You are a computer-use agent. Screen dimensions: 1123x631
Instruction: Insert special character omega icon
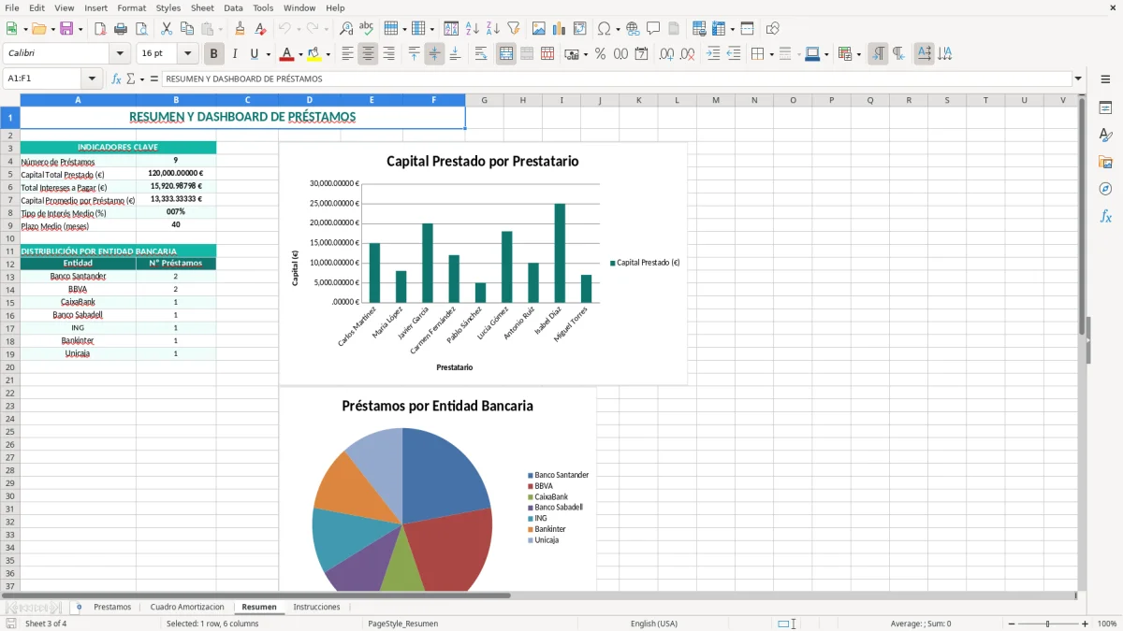pos(604,29)
